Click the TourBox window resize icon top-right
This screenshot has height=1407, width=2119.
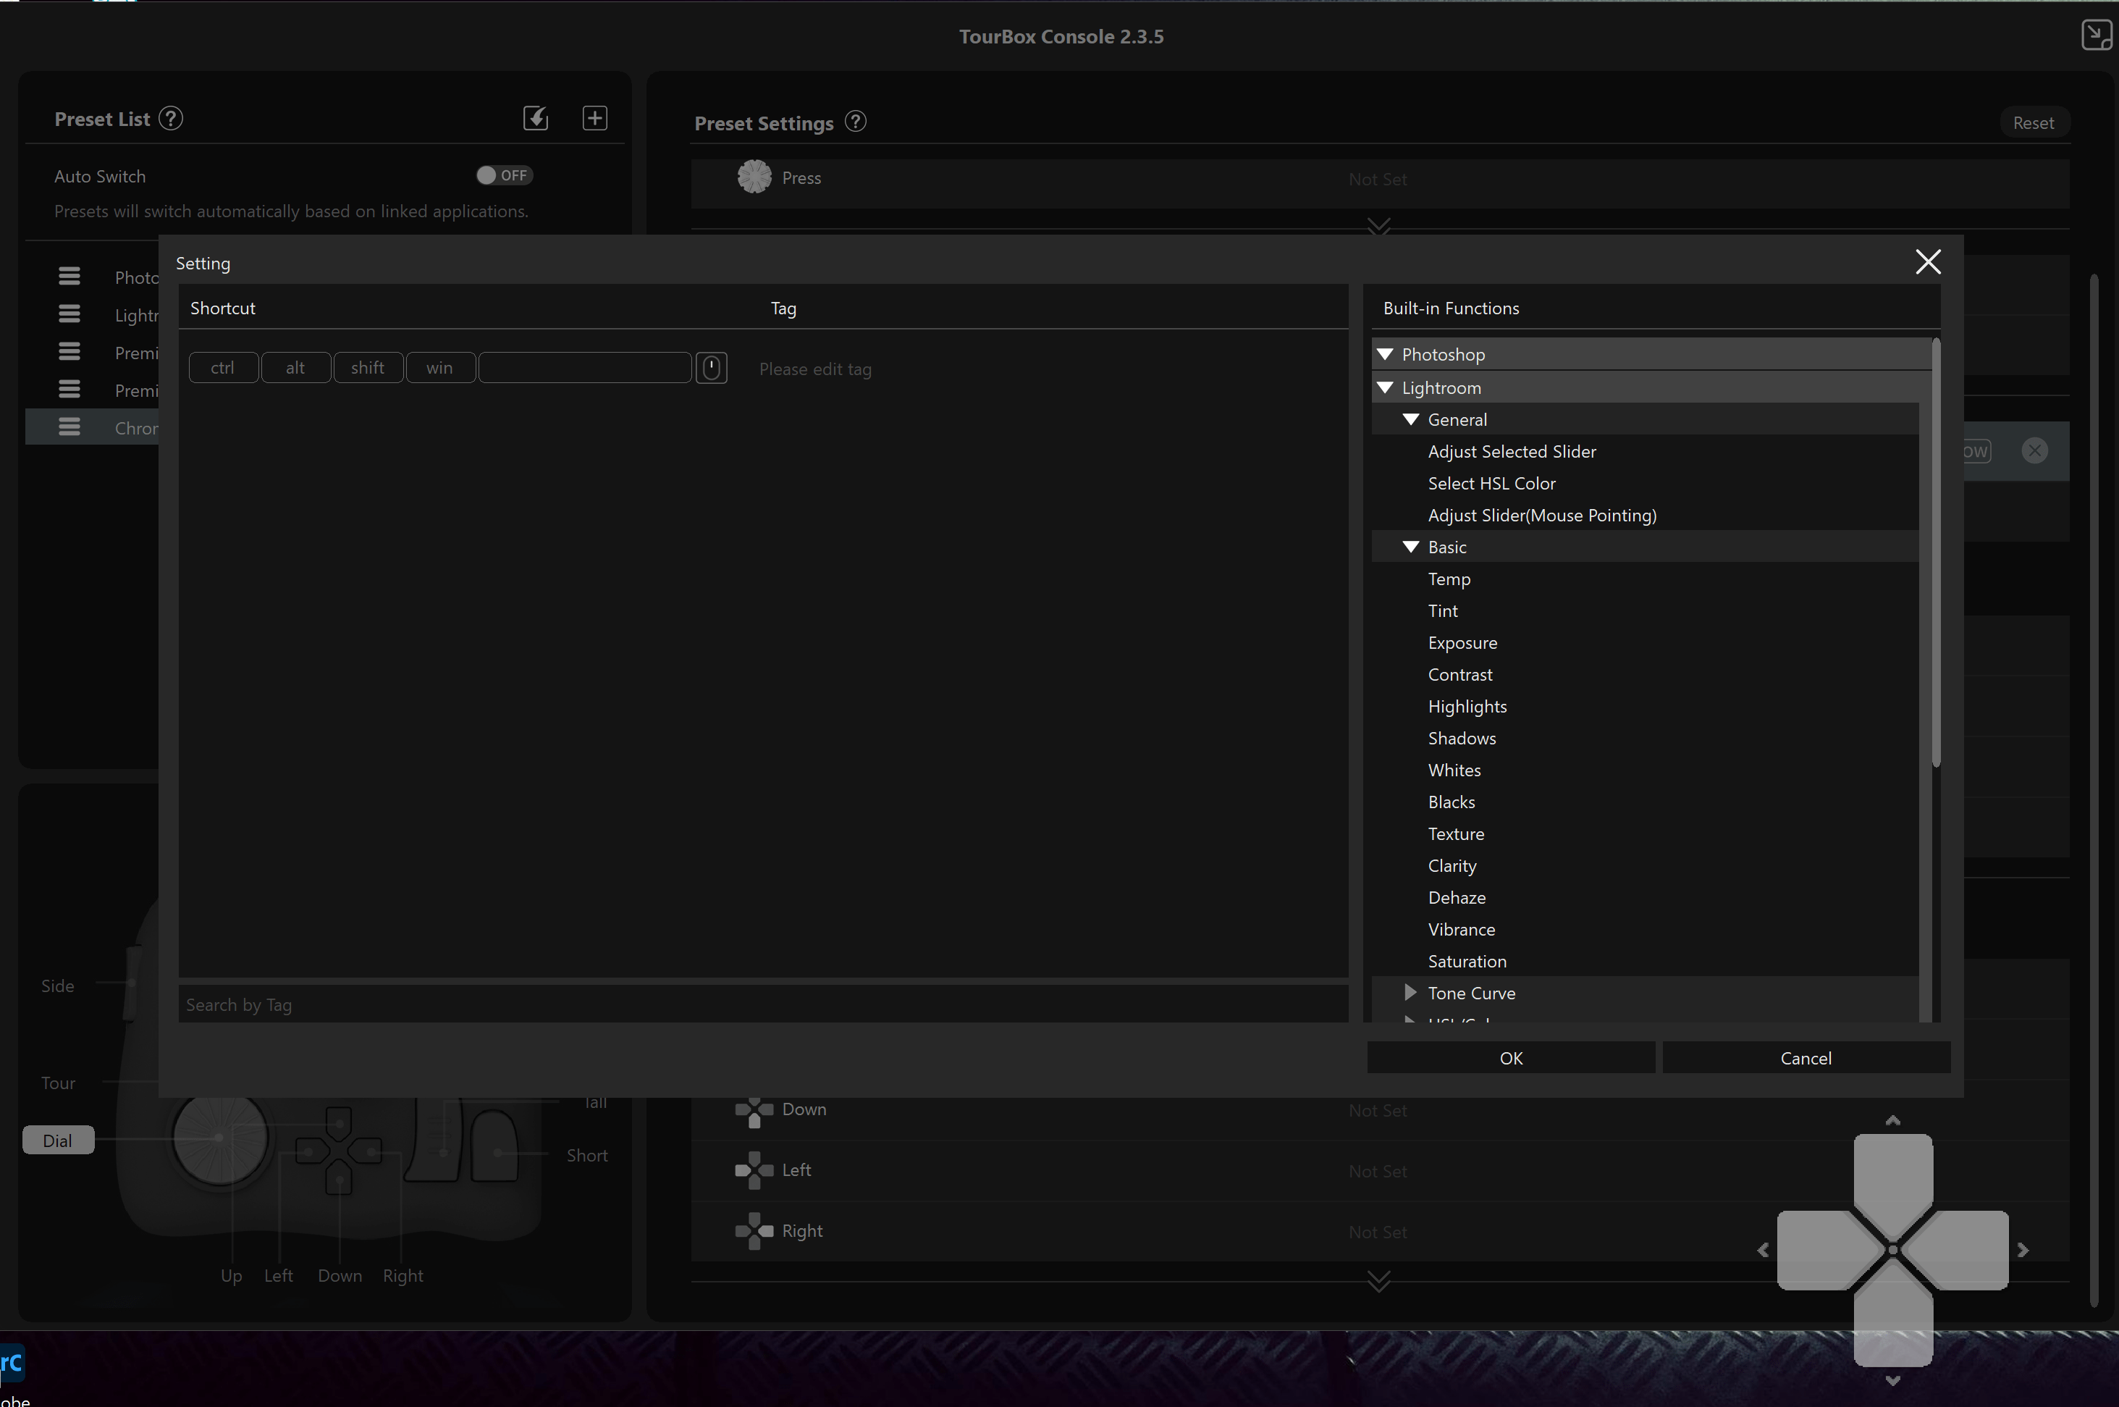2097,35
